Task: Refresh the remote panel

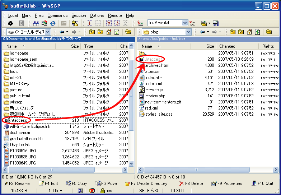Action: (x=258, y=32)
